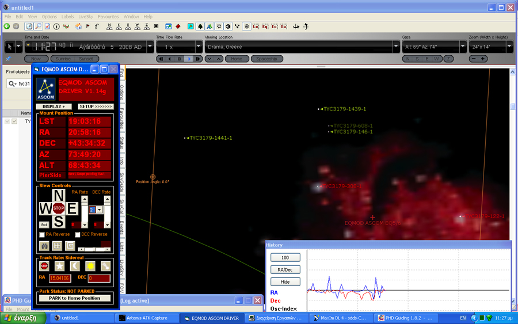The width and height of the screenshot is (518, 324).
Task: Open the Favourites menu
Action: tap(108, 17)
